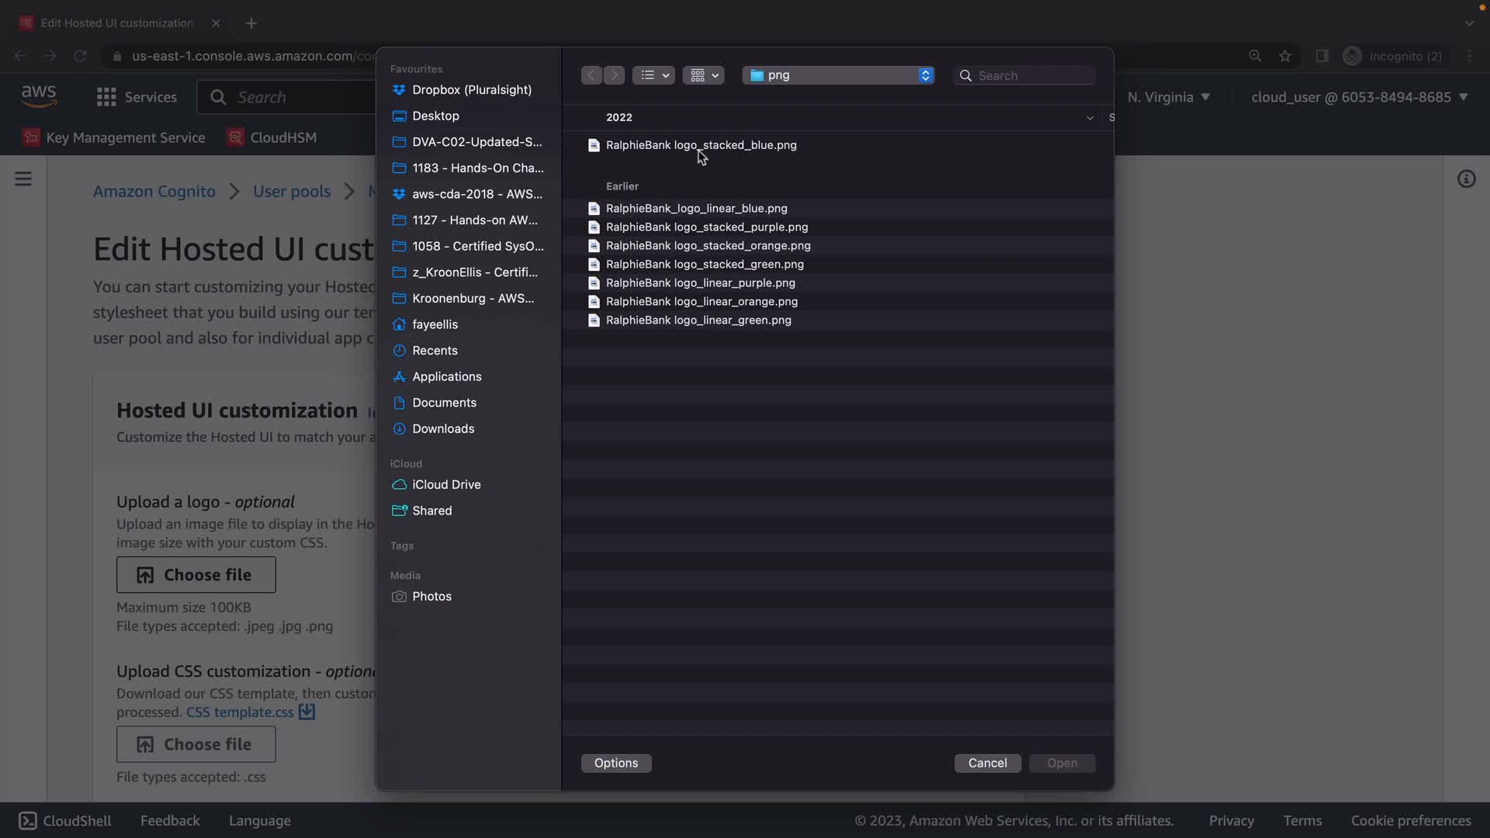This screenshot has height=838, width=1490.
Task: Click the AWS logo home icon
Action: coord(39,96)
